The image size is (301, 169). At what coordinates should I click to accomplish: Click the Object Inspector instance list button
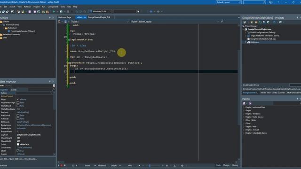pyautogui.click(x=54, y=85)
